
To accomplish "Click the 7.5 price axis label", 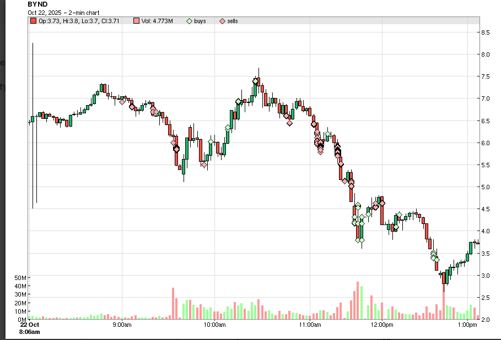I will tap(486, 76).
